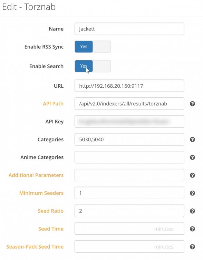Viewport: 203px width, 260px height.
Task: Open help icon beside Categories field
Action: click(192, 139)
